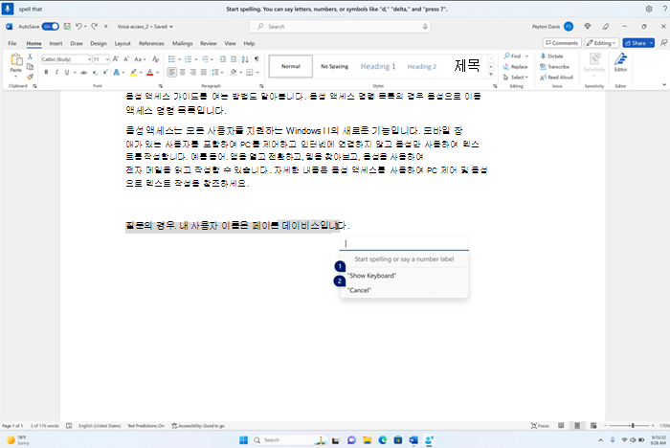Turn off the AutoSave switch
This screenshot has width=670, height=448.
point(51,27)
